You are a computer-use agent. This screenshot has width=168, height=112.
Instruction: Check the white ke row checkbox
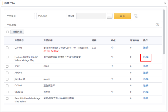(x=7, y=92)
